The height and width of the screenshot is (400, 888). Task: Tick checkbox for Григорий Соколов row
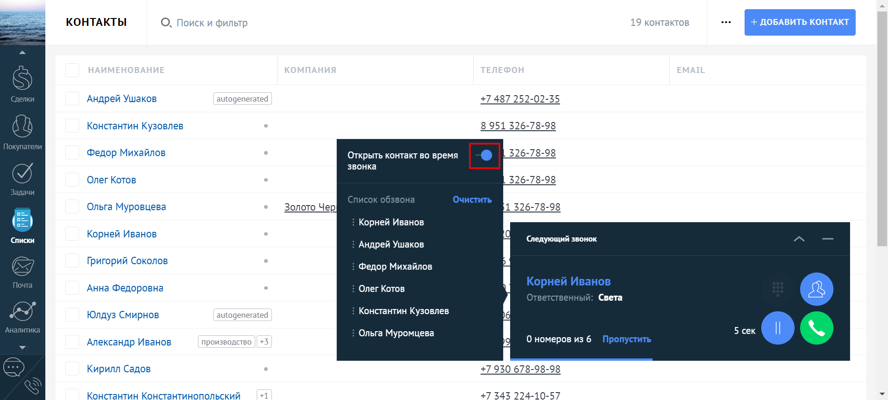[72, 261]
